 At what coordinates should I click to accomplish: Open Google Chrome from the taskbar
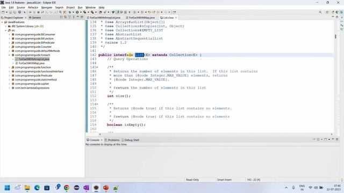tap(67, 188)
